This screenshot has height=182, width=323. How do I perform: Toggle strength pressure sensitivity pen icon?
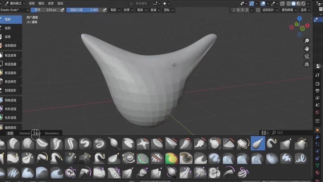pos(105,10)
